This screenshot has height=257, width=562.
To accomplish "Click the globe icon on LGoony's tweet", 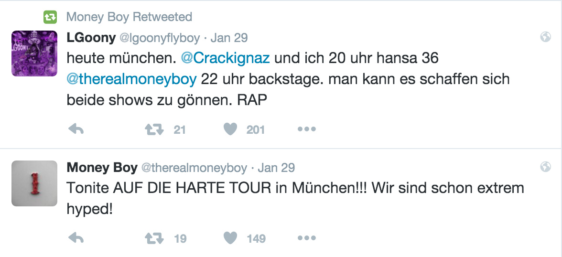I will [x=545, y=37].
